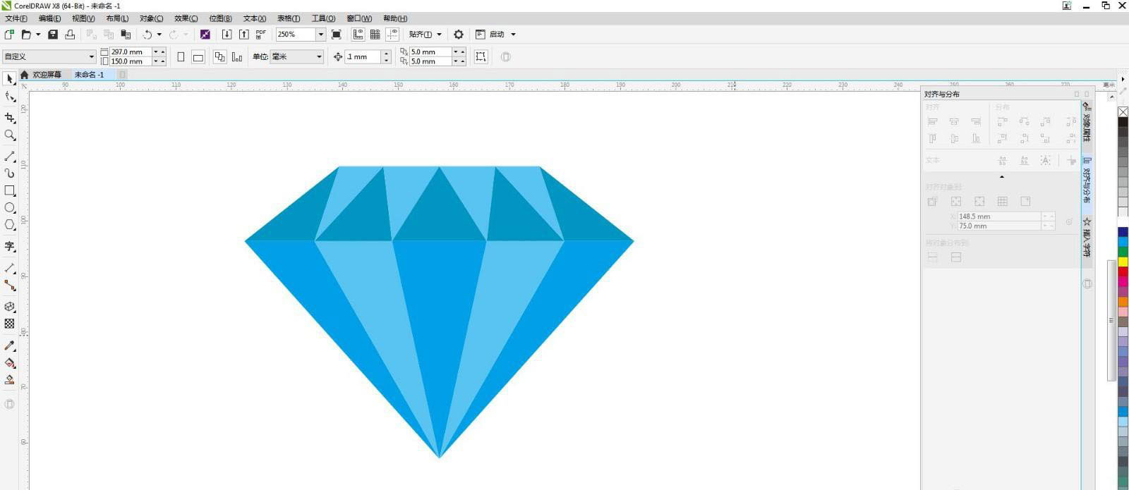Select the Pick tool in toolbox
1129x490 pixels.
point(10,79)
